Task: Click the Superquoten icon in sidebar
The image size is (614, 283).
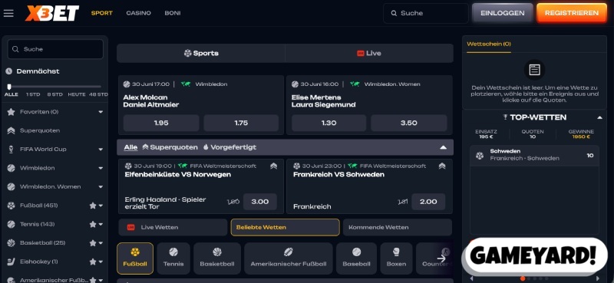Action: 11,130
